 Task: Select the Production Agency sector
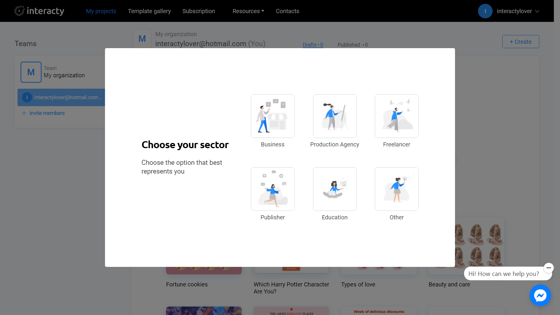334,116
